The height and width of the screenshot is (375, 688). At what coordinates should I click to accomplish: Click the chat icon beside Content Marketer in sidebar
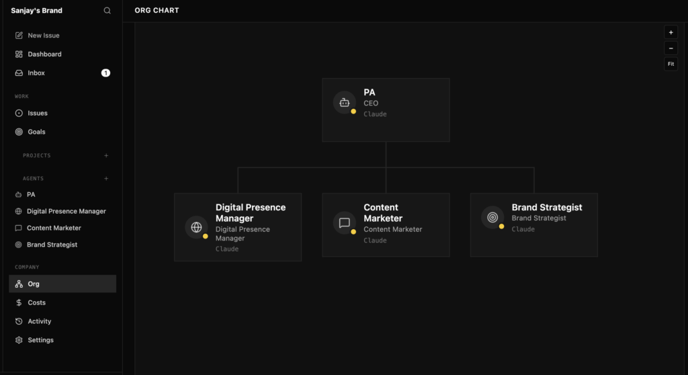pos(18,228)
